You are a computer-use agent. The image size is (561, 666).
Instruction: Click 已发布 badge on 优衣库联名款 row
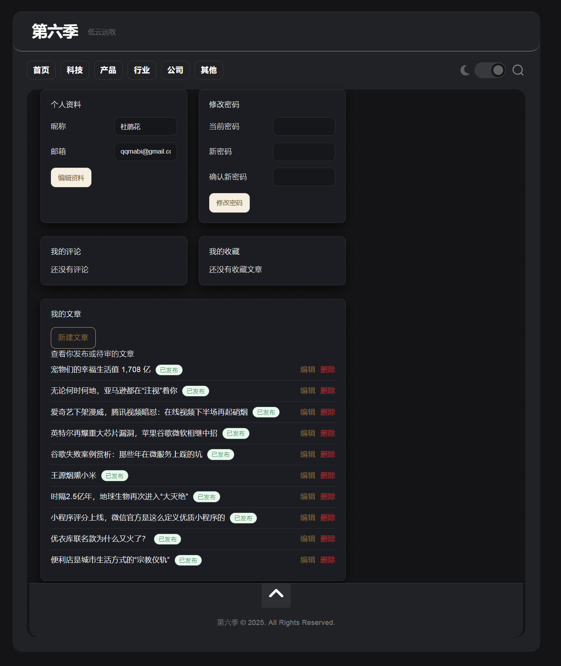click(x=167, y=539)
